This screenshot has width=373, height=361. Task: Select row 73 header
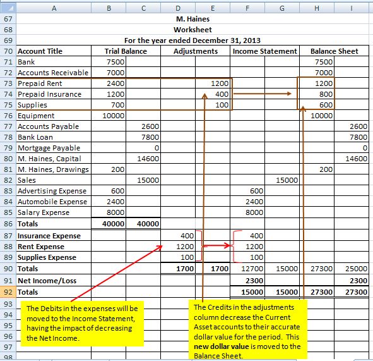(8, 83)
